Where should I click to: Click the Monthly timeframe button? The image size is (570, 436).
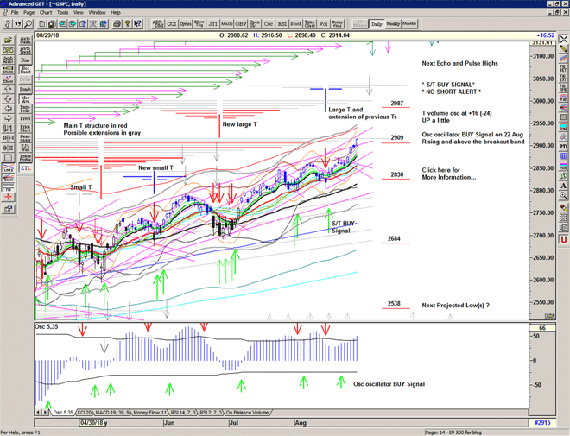pyautogui.click(x=409, y=24)
